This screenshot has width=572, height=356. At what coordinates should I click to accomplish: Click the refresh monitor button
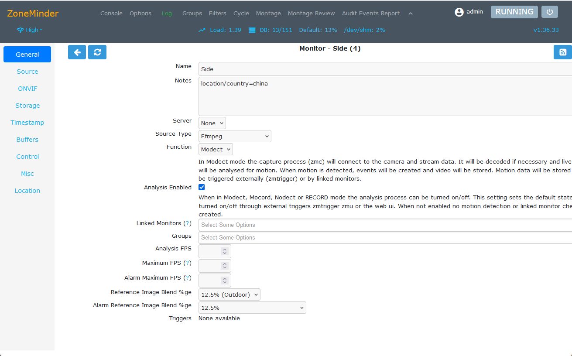97,52
